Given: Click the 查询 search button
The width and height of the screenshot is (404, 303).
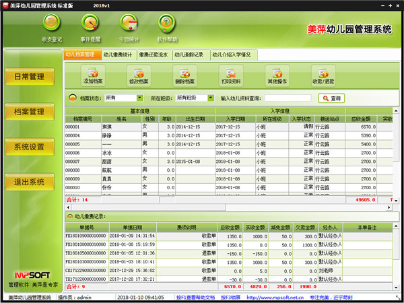Looking at the screenshot, I should (331, 98).
